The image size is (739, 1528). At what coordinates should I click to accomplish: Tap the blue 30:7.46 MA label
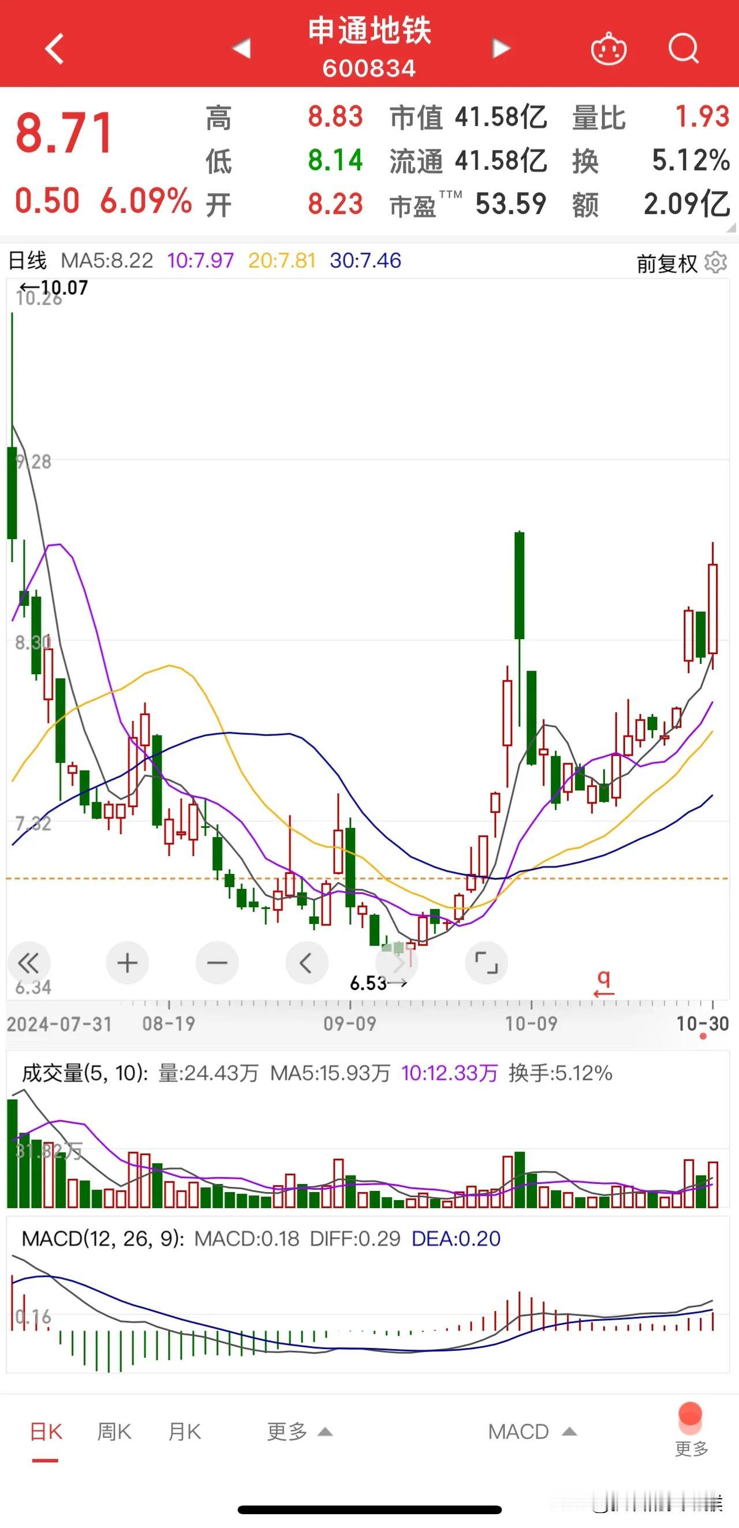365,260
